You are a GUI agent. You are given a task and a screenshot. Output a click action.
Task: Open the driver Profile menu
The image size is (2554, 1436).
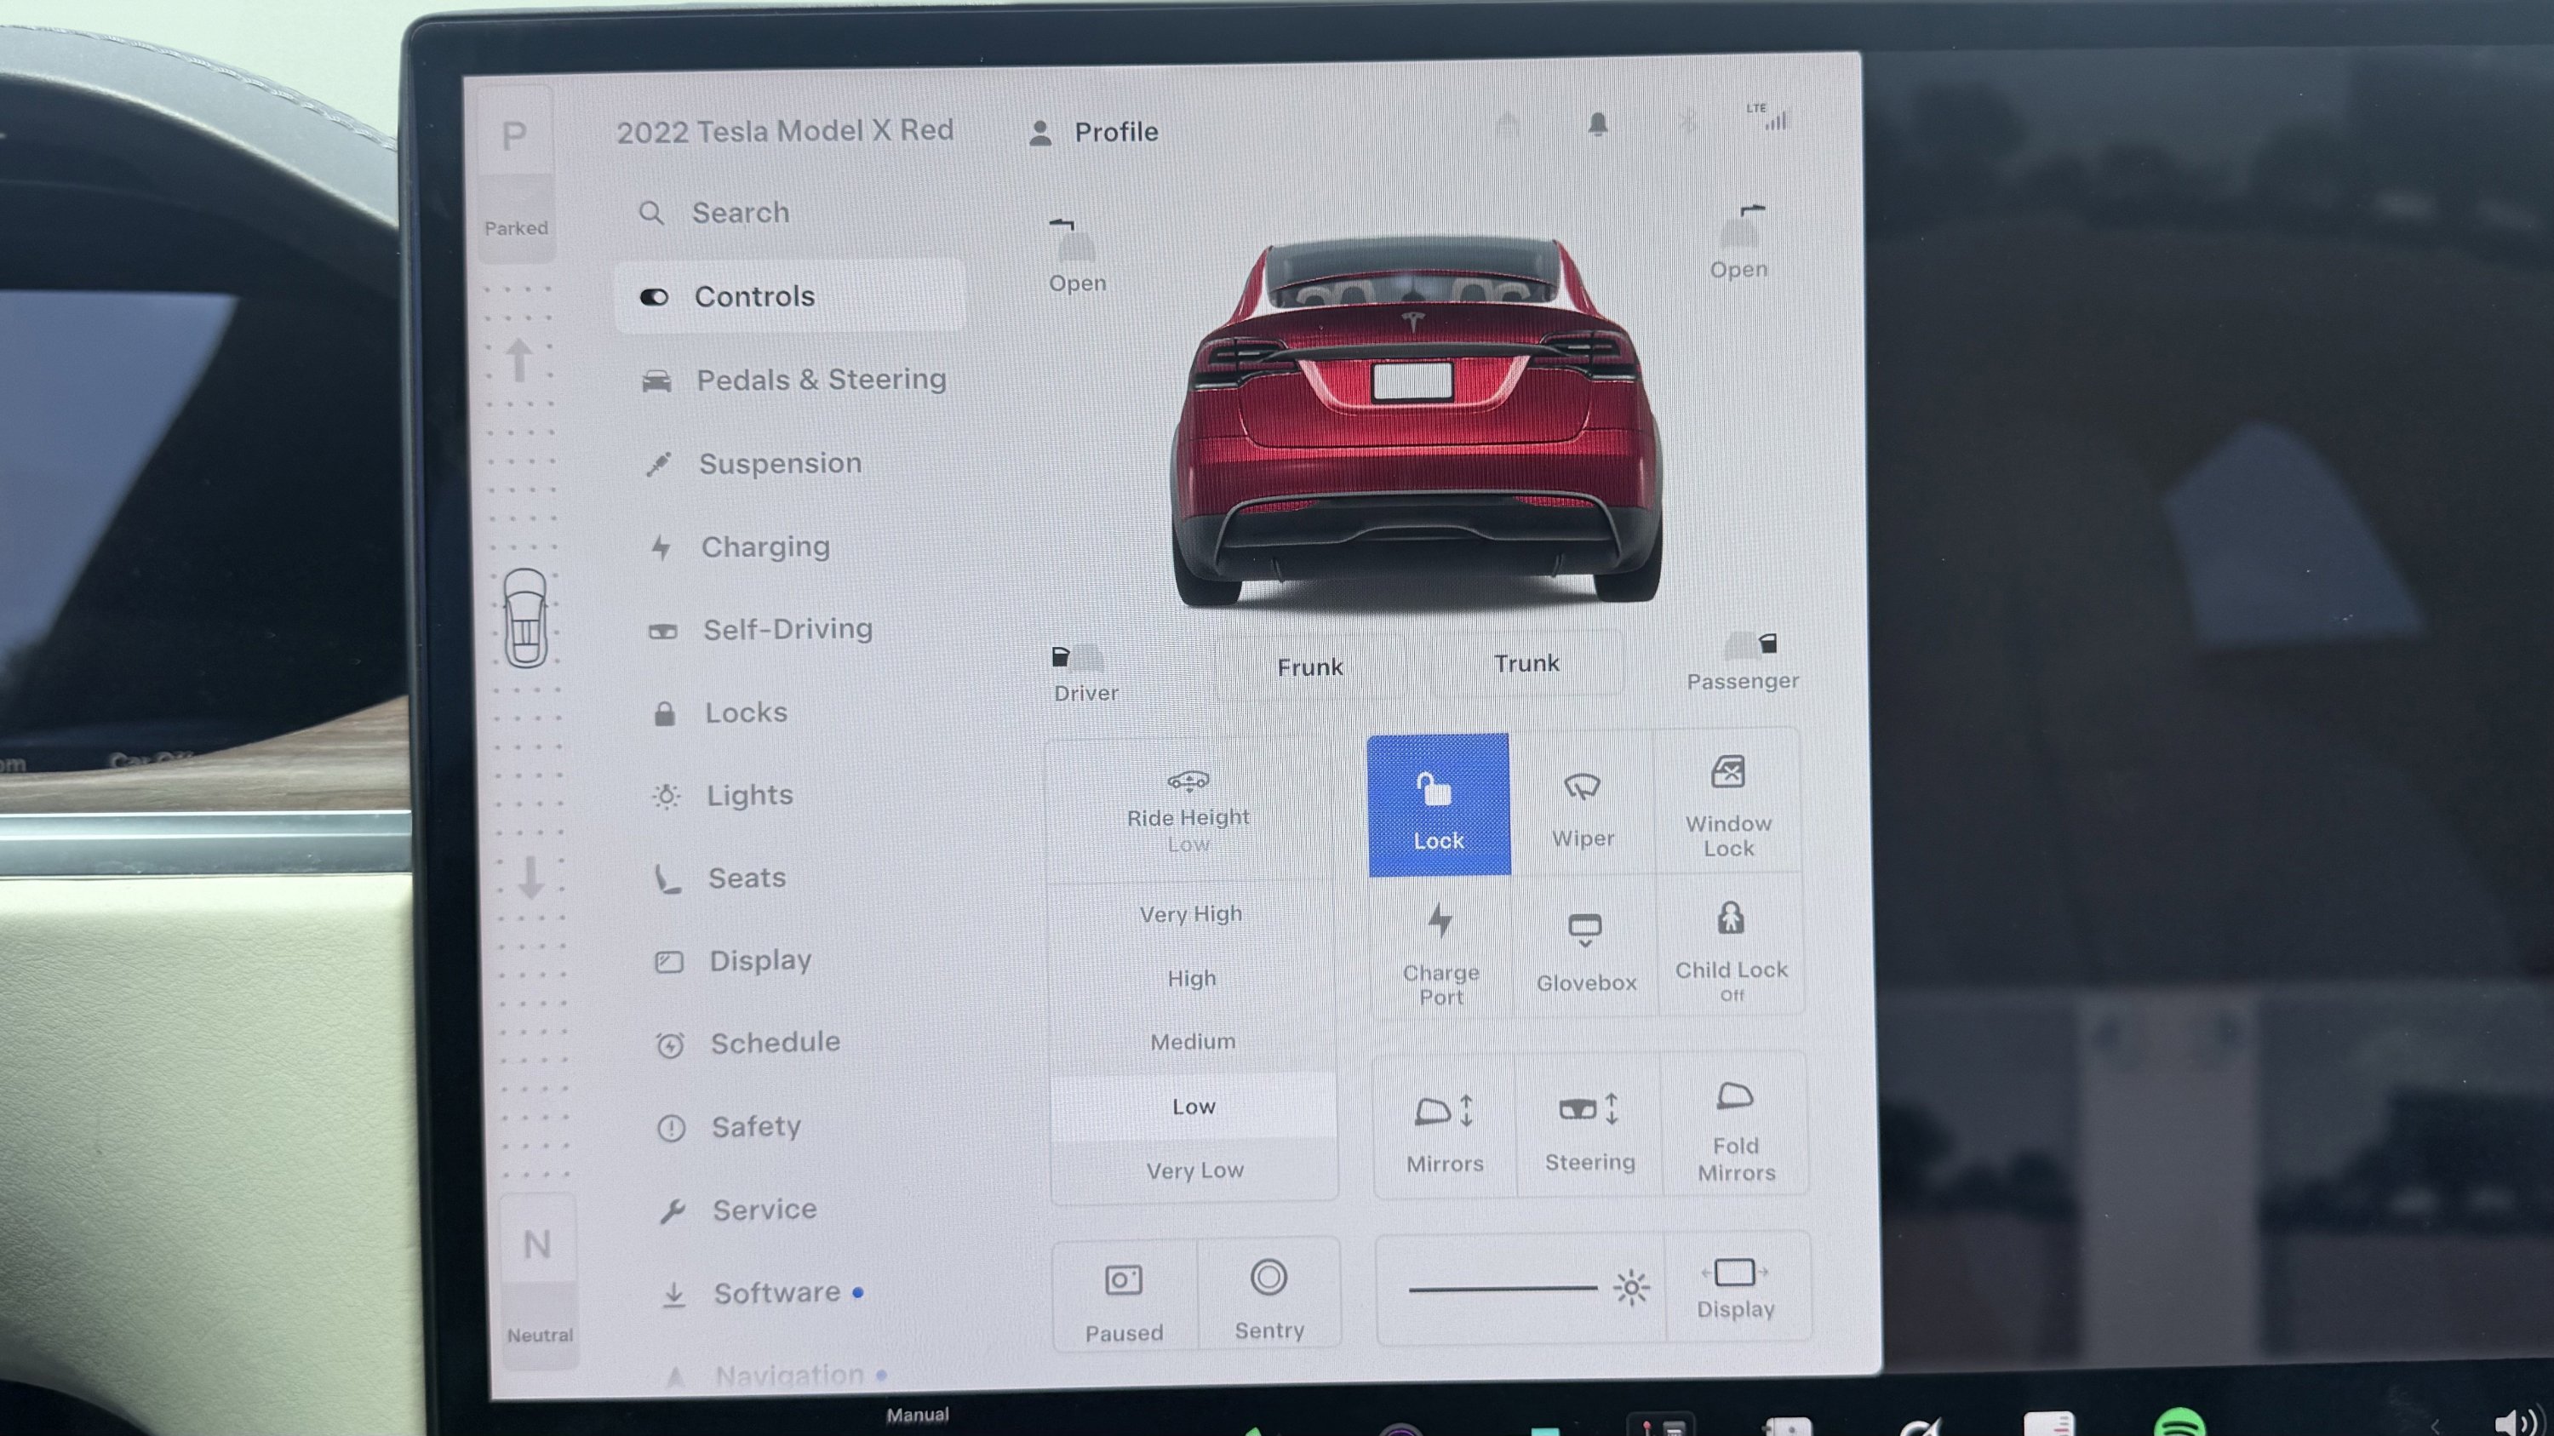tap(1094, 132)
